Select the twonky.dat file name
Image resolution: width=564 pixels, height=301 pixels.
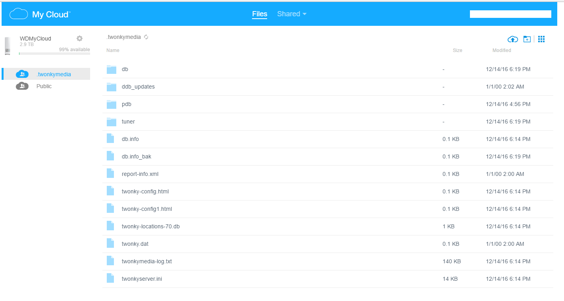(135, 244)
